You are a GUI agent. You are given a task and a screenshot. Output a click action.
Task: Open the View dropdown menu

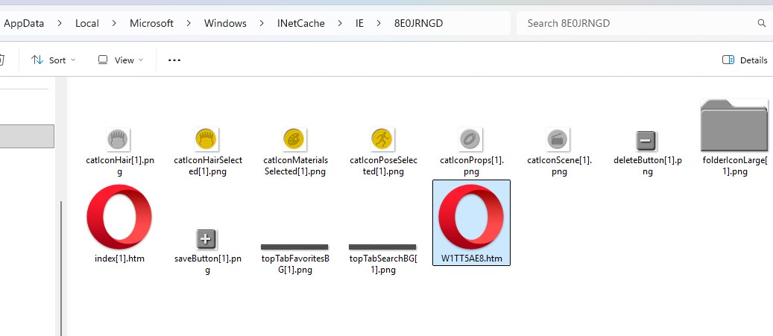(120, 60)
